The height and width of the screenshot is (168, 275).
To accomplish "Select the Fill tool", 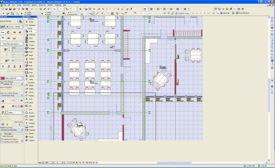I will click(31, 106).
